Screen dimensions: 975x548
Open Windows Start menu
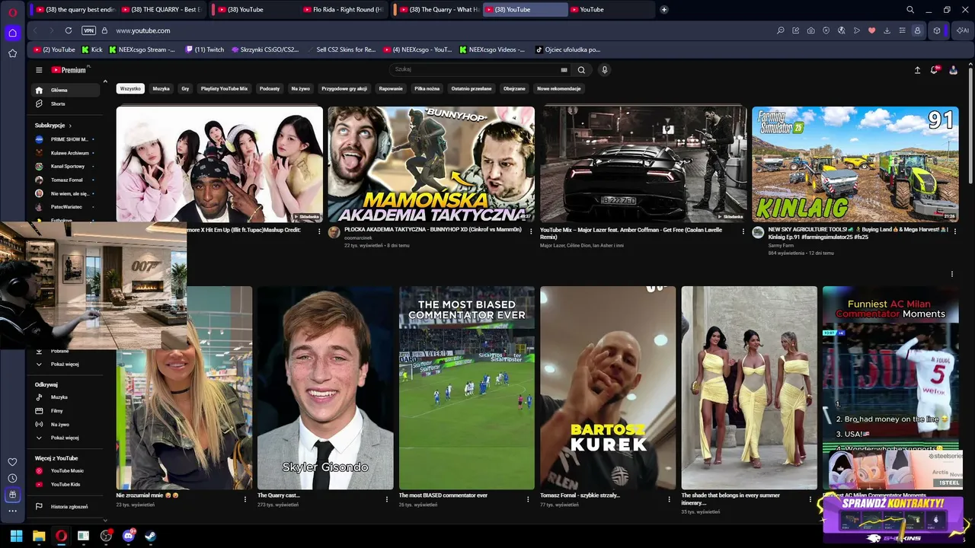coord(16,536)
